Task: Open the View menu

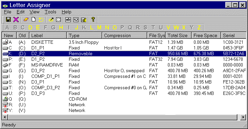Action: 34,12
